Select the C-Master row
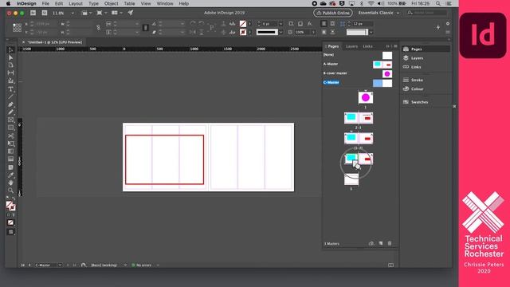 coord(358,82)
